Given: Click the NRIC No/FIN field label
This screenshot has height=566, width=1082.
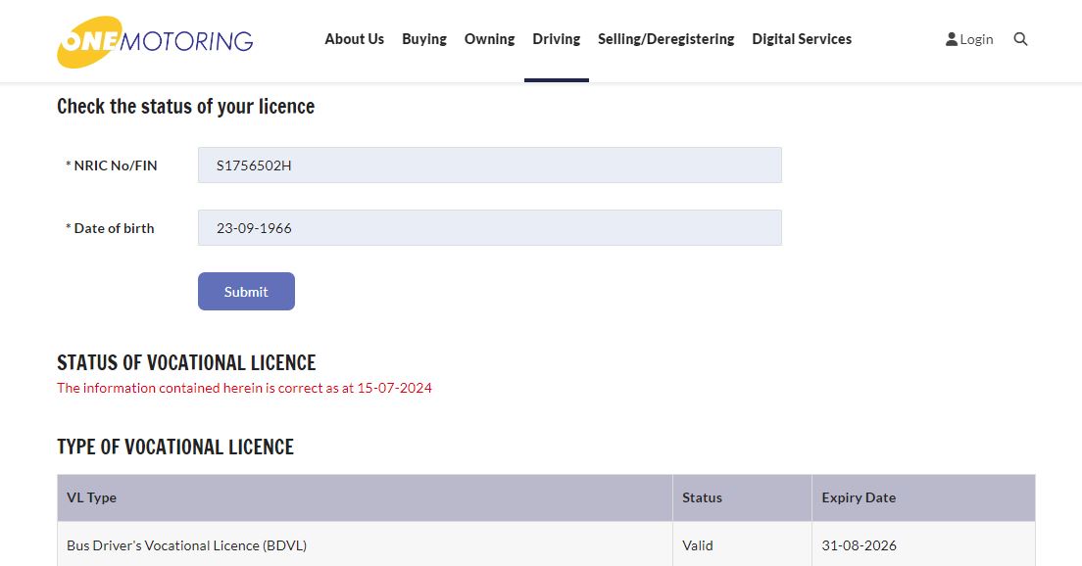Looking at the screenshot, I should tap(112, 165).
